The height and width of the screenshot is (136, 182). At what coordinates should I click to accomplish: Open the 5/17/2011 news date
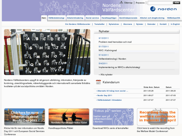[x=104, y=47]
